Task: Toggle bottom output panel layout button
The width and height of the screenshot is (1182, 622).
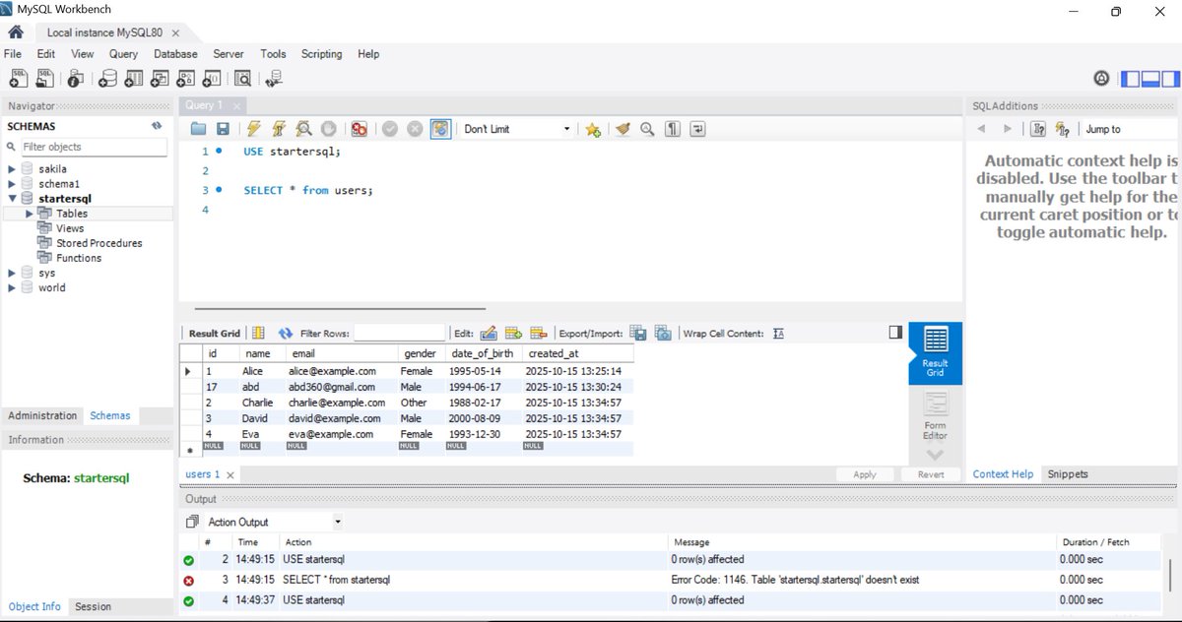Action: pos(1149,79)
